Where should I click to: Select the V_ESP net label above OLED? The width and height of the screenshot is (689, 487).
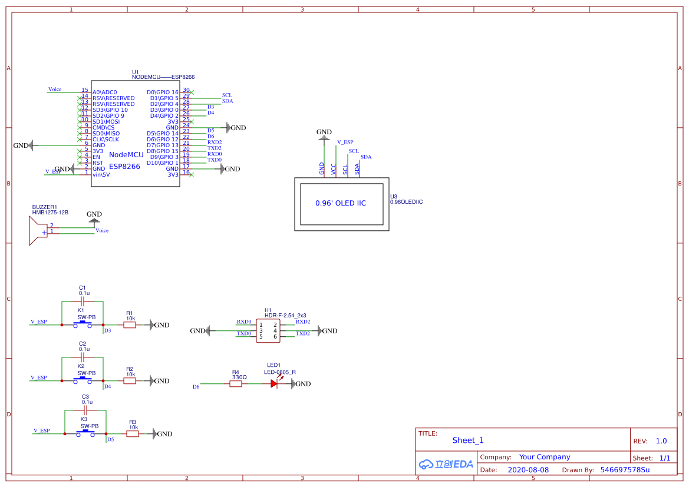click(x=345, y=143)
